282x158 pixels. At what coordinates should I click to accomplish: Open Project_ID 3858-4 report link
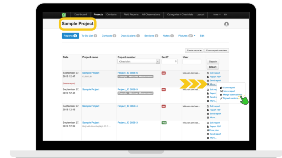coord(127,106)
